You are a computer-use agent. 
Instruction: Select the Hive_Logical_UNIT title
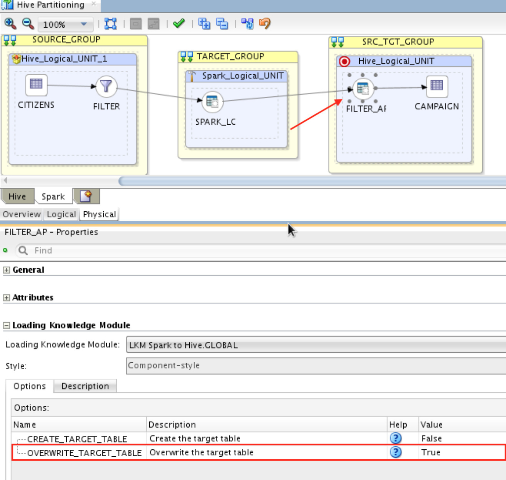tap(396, 61)
